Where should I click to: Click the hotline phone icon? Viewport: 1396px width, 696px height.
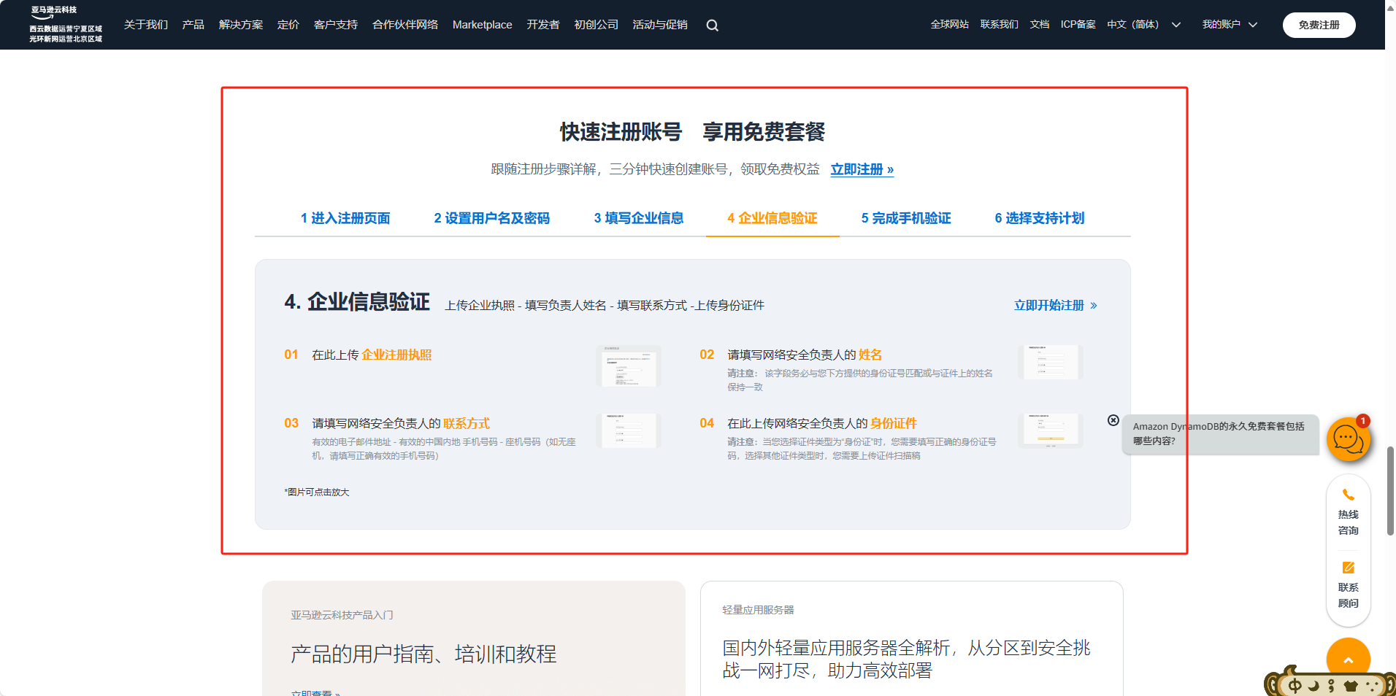(x=1348, y=495)
